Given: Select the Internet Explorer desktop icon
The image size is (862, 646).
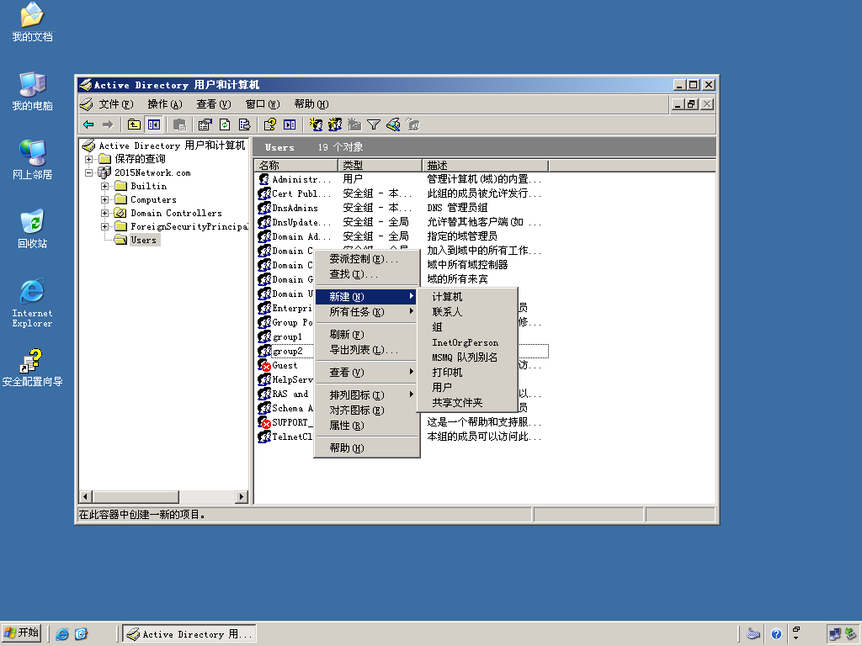Looking at the screenshot, I should [x=33, y=303].
